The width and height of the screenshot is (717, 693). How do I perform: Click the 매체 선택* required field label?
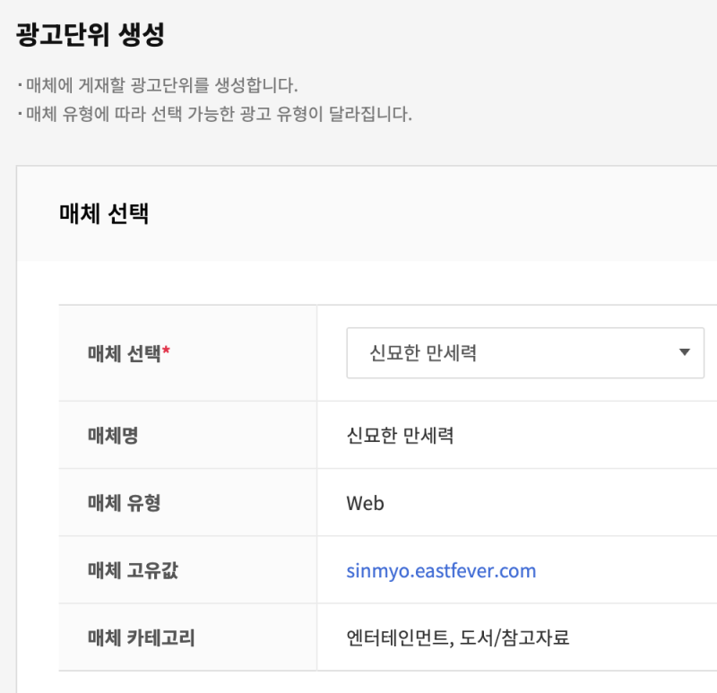pyautogui.click(x=128, y=353)
